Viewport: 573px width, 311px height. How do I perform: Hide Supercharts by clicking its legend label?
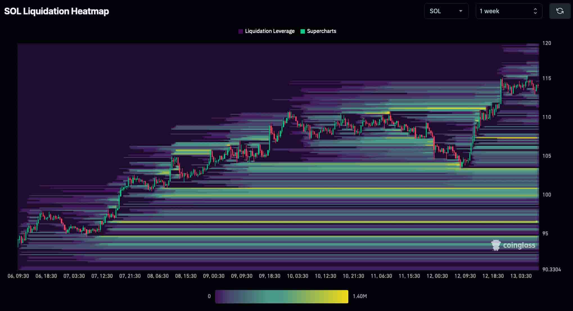321,31
